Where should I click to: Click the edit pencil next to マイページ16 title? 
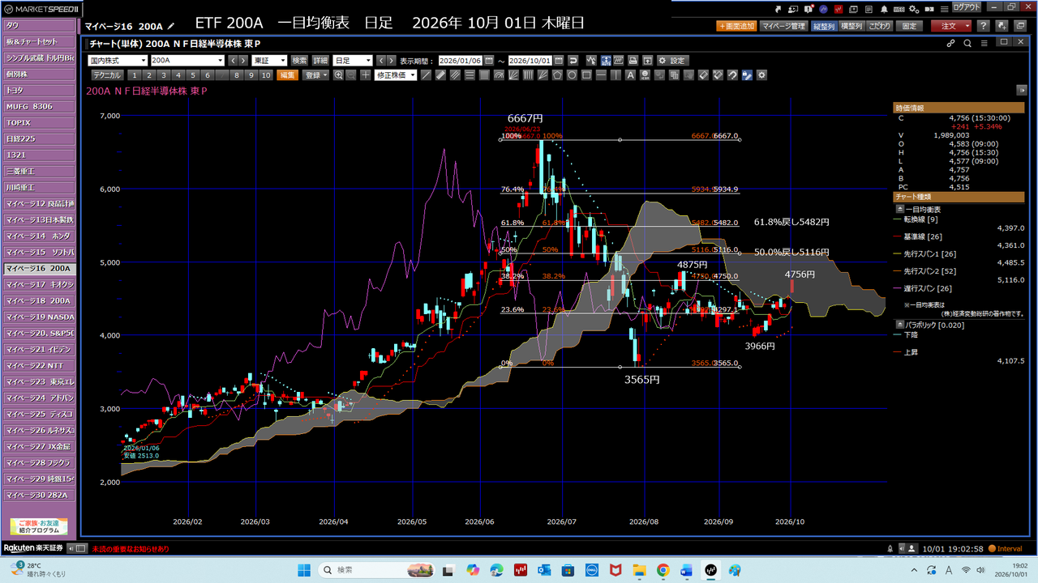(x=170, y=27)
